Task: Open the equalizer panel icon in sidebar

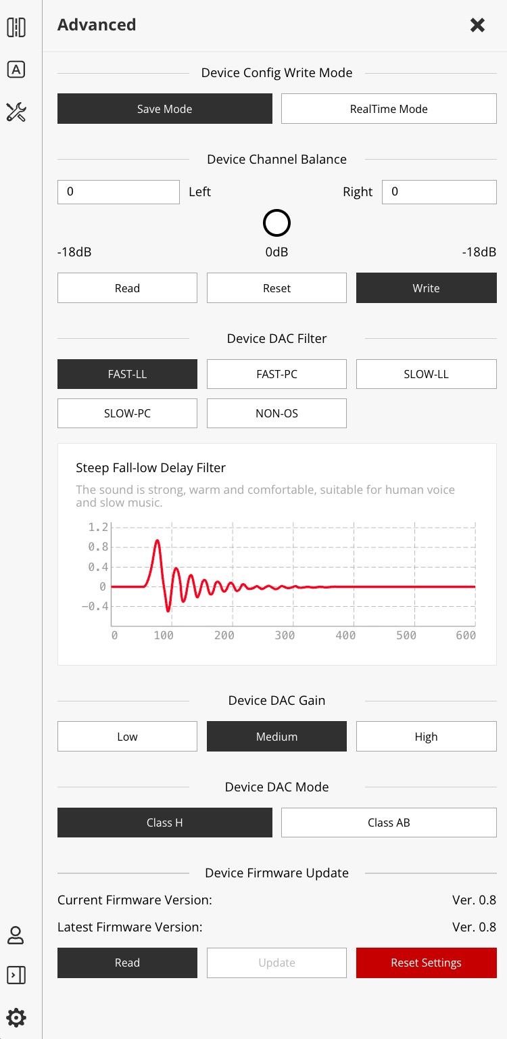Action: [x=16, y=28]
